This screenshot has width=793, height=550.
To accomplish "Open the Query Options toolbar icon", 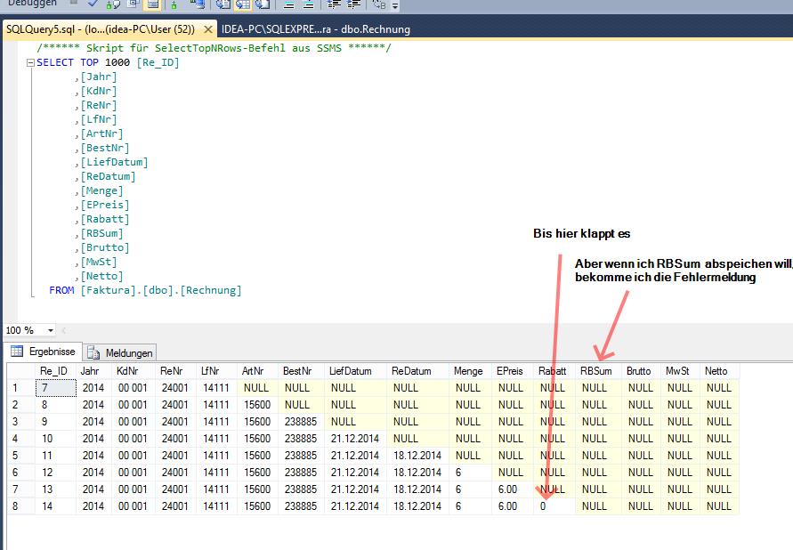I will 133,4.
